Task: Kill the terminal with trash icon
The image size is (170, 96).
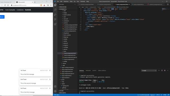Action: (165, 70)
